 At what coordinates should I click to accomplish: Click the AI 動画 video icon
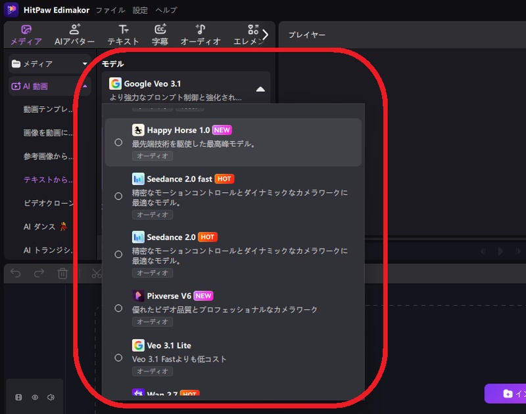(16, 87)
